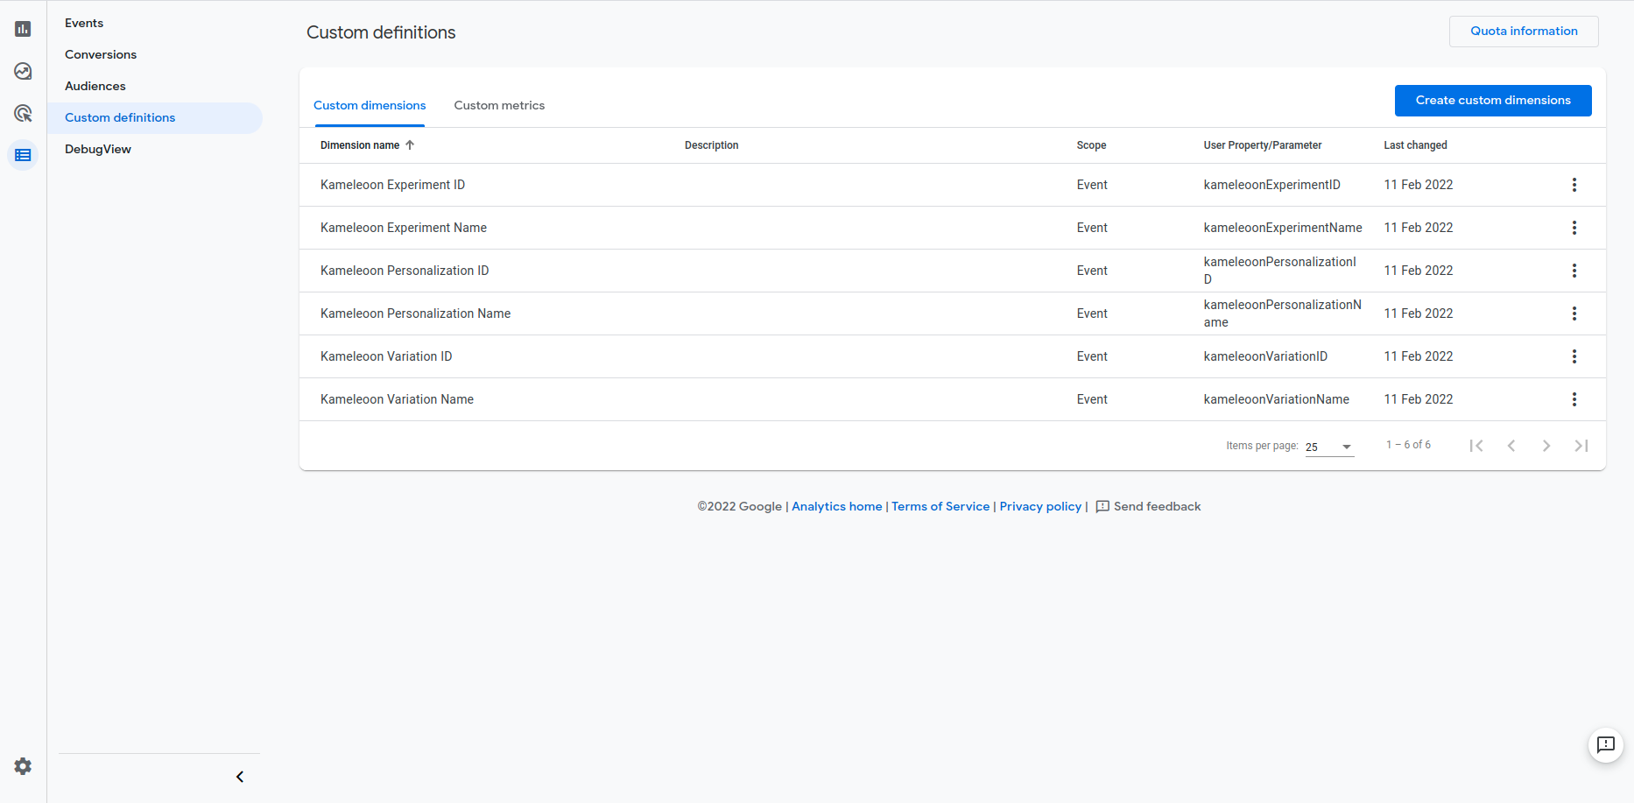Select the Kameleoon Variation ID dimension
This screenshot has height=803, width=1634.
(386, 356)
